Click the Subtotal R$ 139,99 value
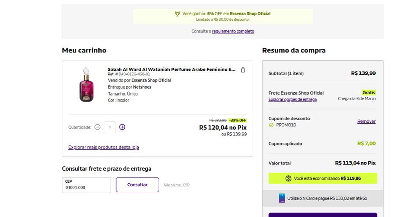The width and height of the screenshot is (420, 217). click(363, 73)
